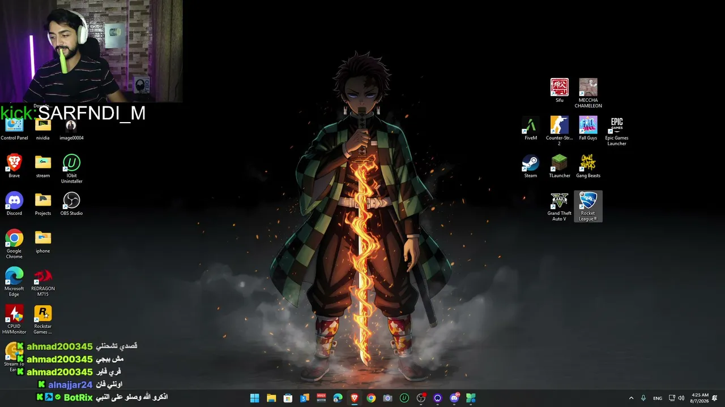The image size is (725, 407).
Task: Open the Camera app on the taskbar
Action: click(x=387, y=398)
